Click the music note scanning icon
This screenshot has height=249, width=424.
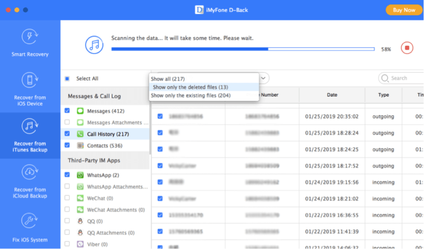point(94,45)
